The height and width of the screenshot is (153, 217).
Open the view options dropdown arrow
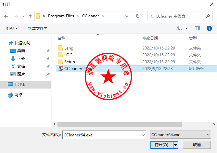click(x=186, y=28)
